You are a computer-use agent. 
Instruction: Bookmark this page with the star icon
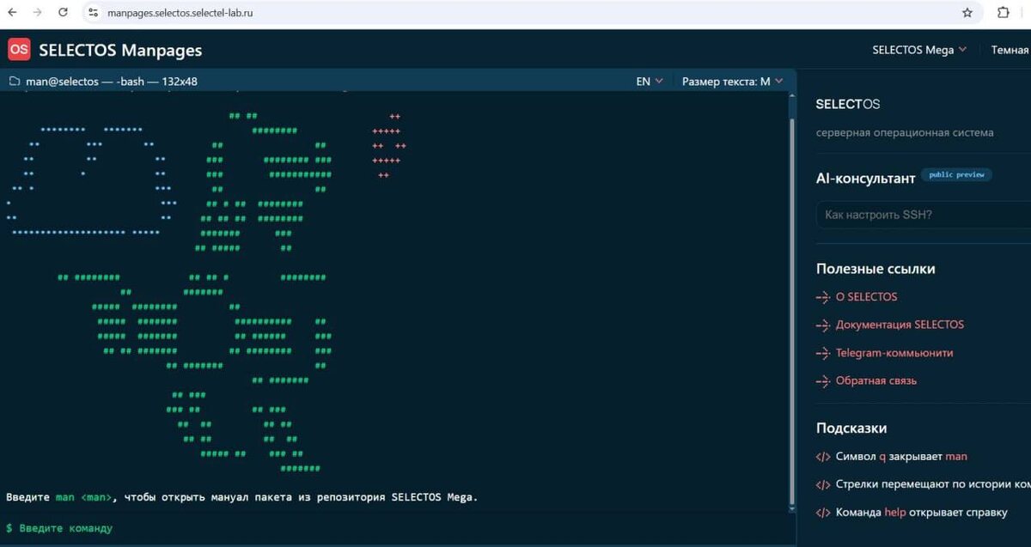pyautogui.click(x=967, y=13)
